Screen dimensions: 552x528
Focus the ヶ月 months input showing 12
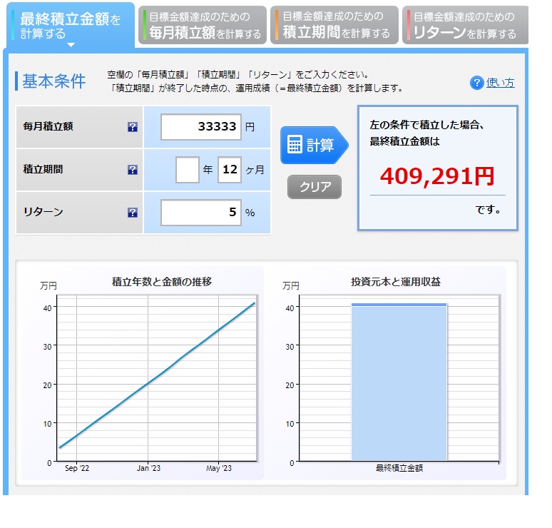(229, 170)
